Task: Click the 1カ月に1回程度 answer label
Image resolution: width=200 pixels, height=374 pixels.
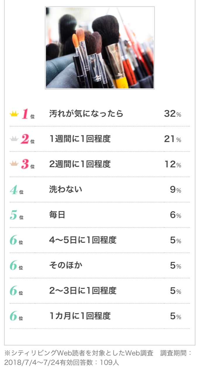Action: click(80, 316)
